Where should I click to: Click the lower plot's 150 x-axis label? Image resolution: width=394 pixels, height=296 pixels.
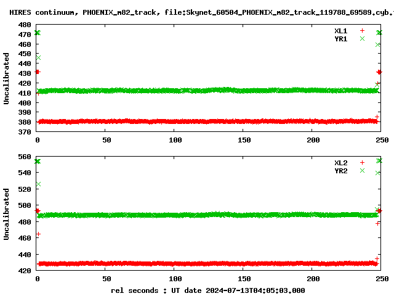point(244,279)
